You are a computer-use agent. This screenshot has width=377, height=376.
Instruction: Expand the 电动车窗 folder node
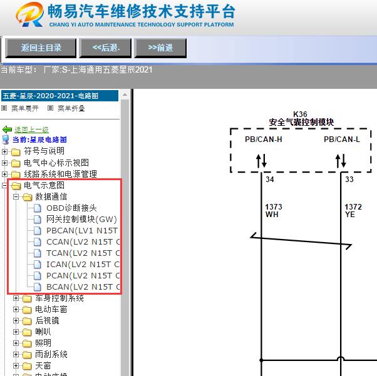(x=16, y=310)
